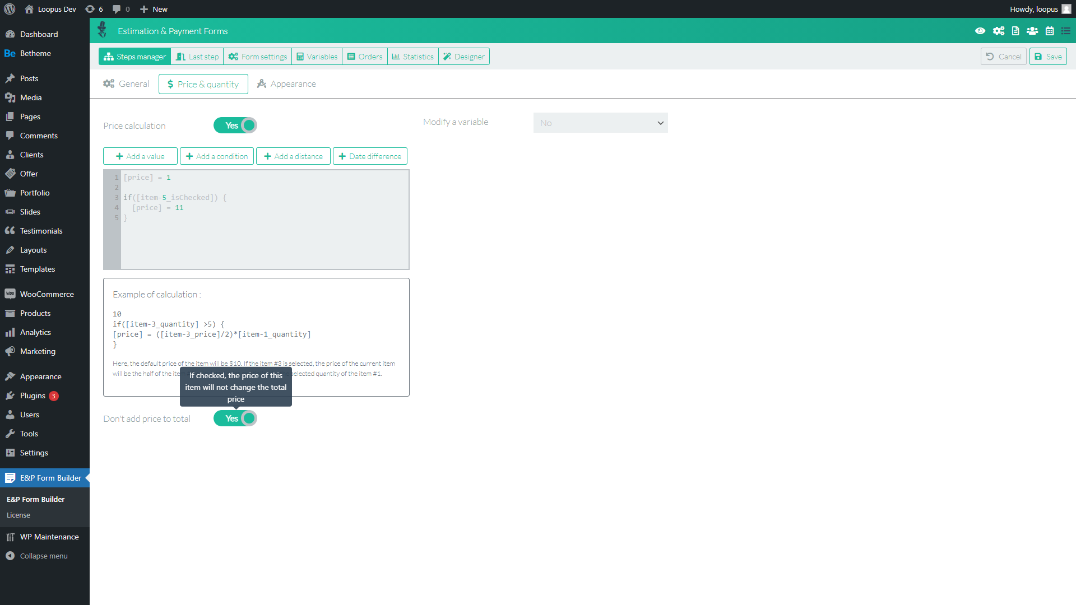
Task: Open the users group icon in header
Action: coord(1032,31)
